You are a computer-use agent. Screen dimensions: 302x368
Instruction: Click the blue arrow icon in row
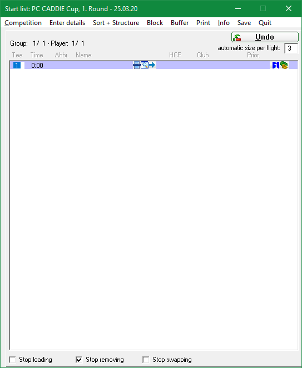coord(152,65)
